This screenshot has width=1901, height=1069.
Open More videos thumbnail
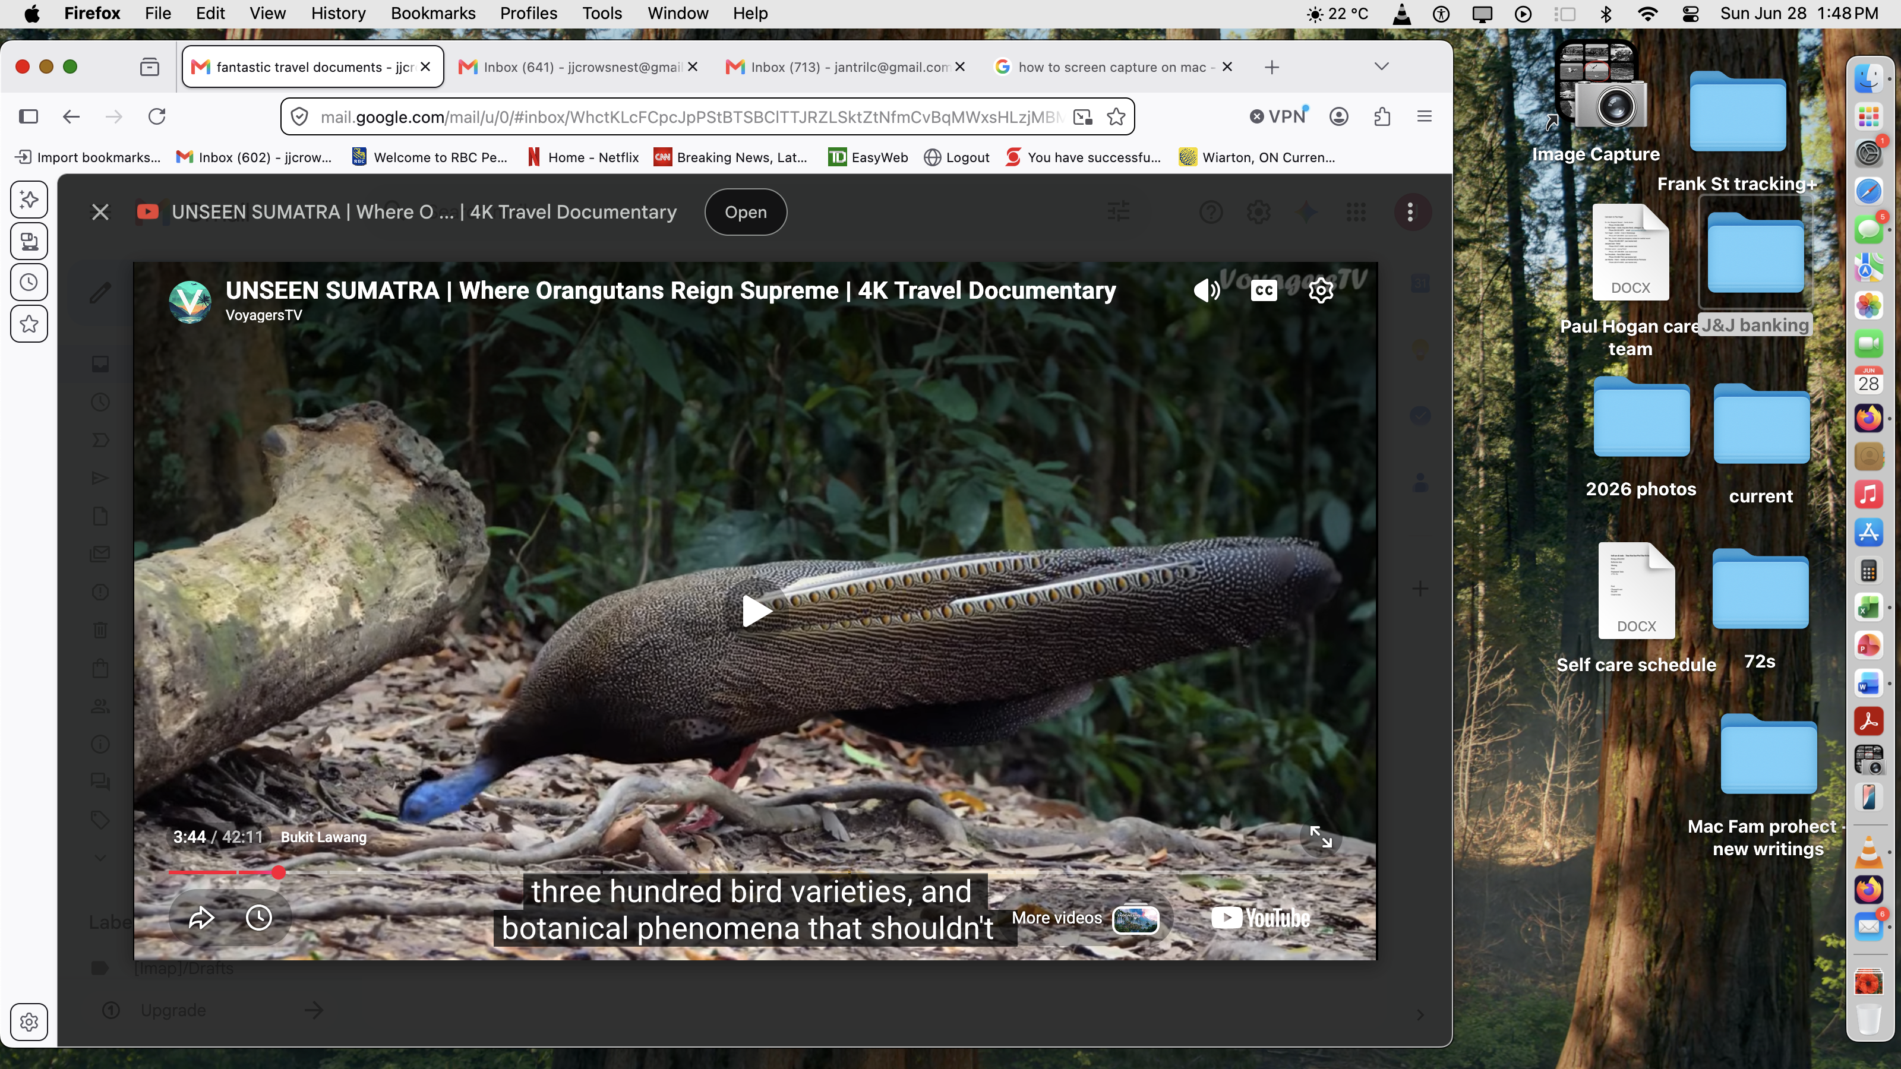coord(1136,919)
